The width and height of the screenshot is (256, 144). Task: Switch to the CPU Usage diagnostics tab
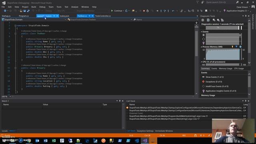[x=239, y=68]
